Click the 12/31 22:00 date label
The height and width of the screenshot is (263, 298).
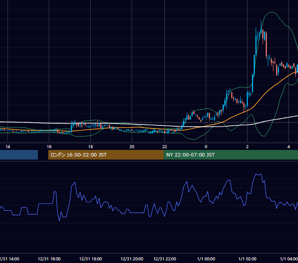(x=165, y=259)
